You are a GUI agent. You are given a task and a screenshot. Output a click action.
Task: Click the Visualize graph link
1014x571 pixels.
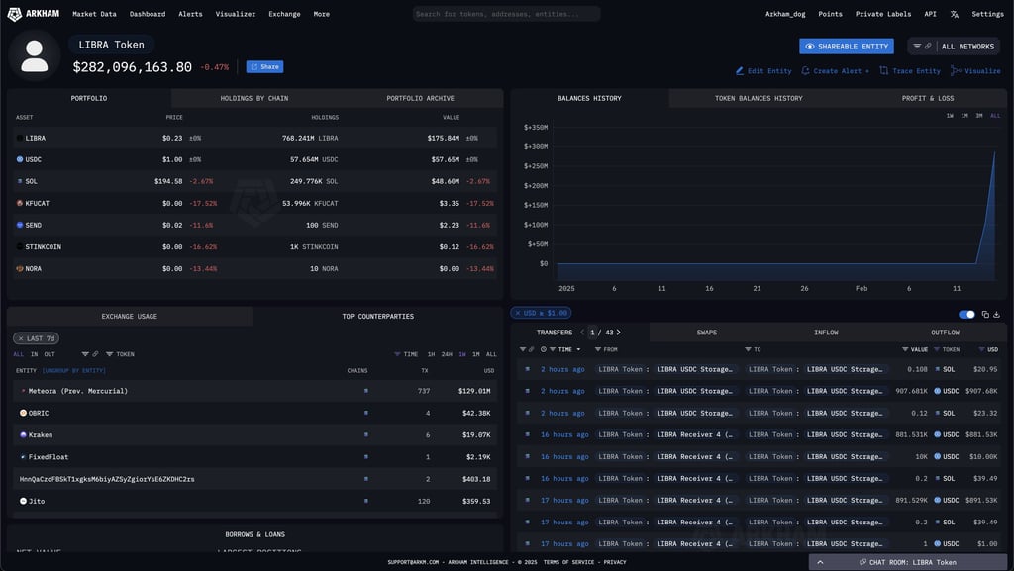975,71
